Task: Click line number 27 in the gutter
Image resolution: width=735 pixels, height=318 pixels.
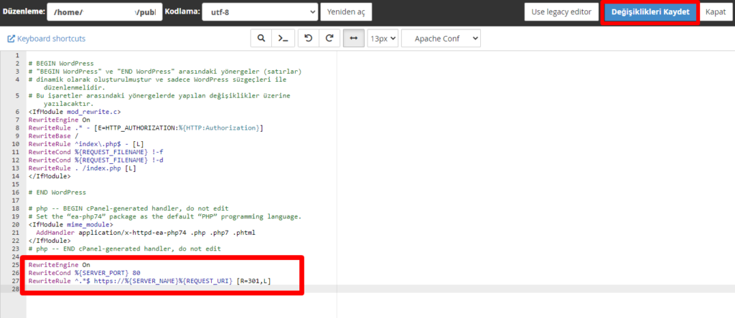Action: tap(15, 281)
